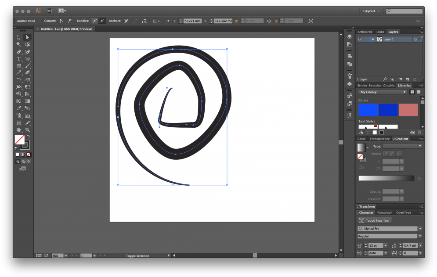Hide Layer 1 using eye icon
The width and height of the screenshot is (437, 277).
point(360,39)
